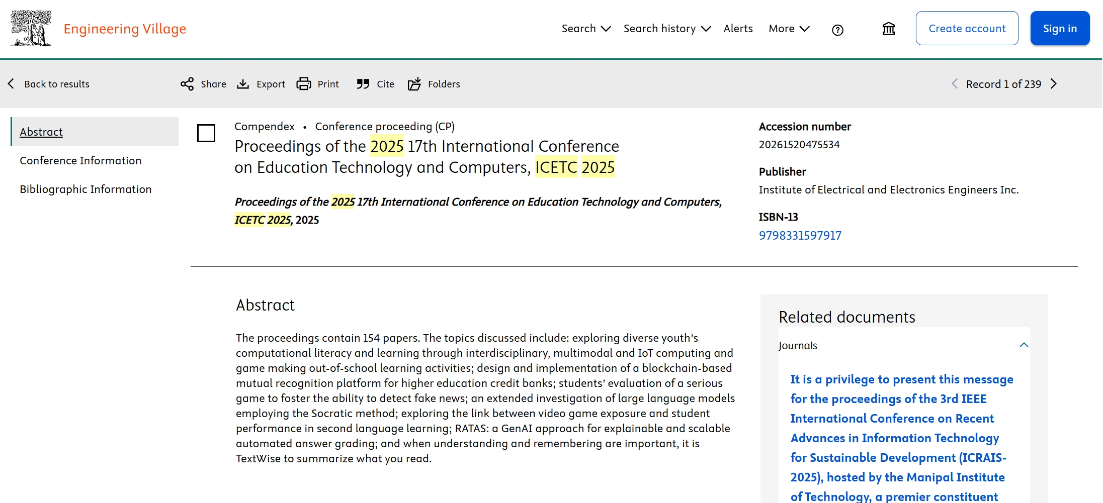Click the Export download icon
Viewport: 1103px width, 503px height.
[243, 84]
